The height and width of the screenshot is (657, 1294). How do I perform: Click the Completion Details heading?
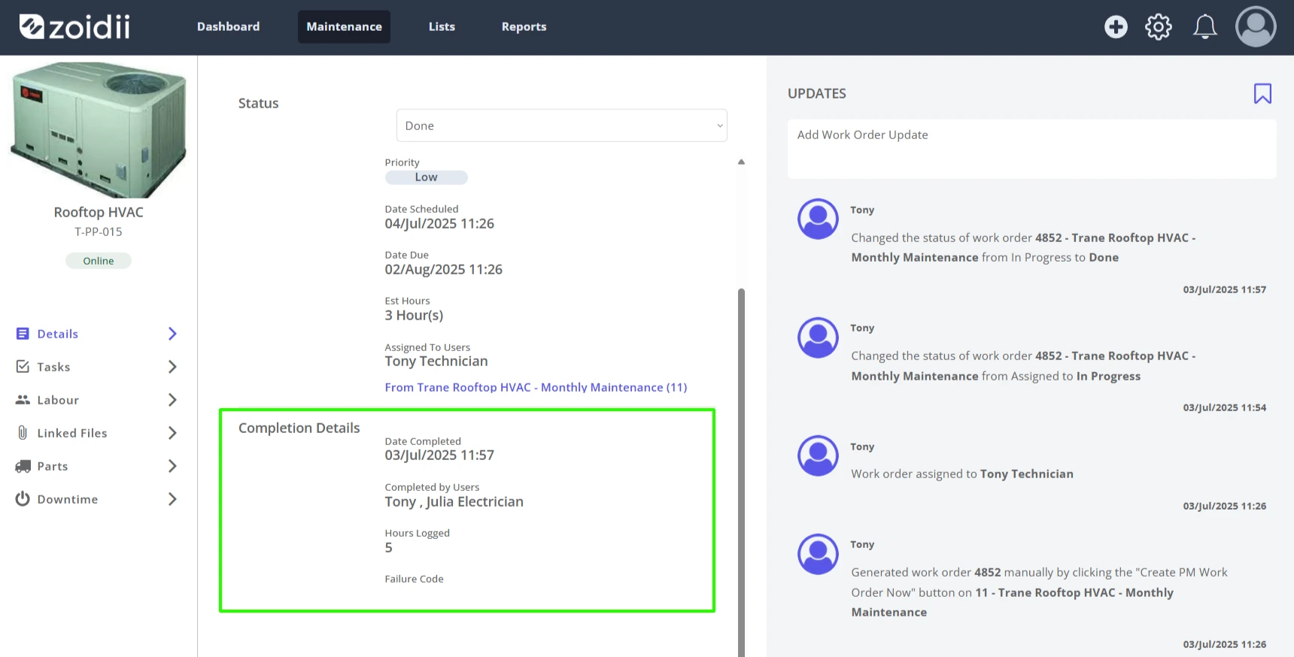pos(299,428)
